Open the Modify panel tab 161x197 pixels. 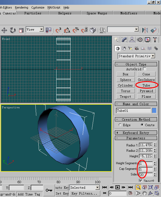point(124,40)
